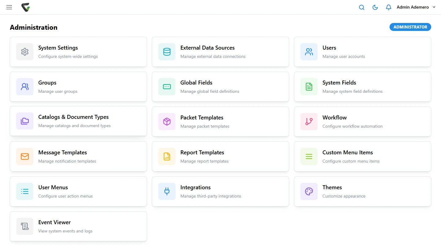Click the Event Viewer scroll icon

click(25, 226)
